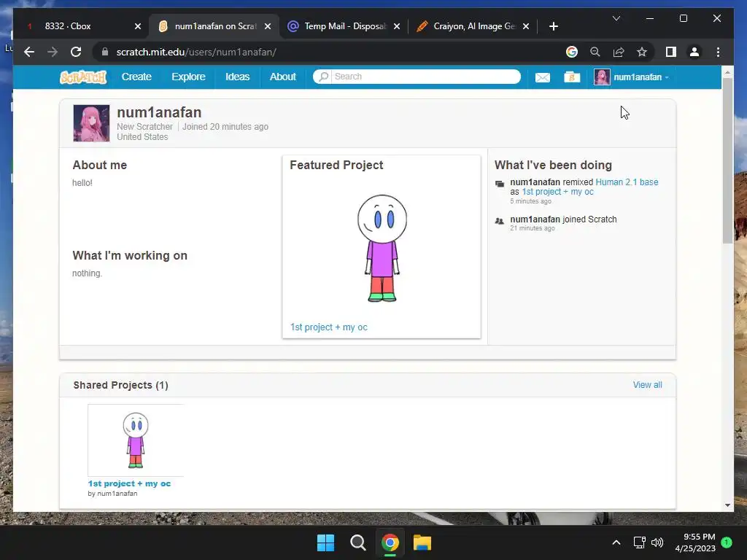Open the About menu item
Screen dimensions: 747x560
point(282,77)
